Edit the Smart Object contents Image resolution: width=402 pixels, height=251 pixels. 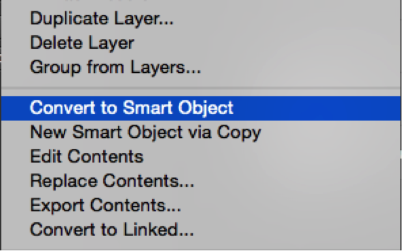pos(201,157)
